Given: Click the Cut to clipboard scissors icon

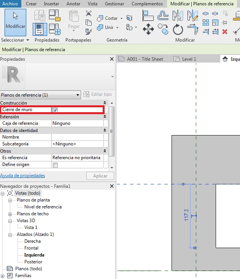Looking at the screenshot, I should (x=89, y=14).
